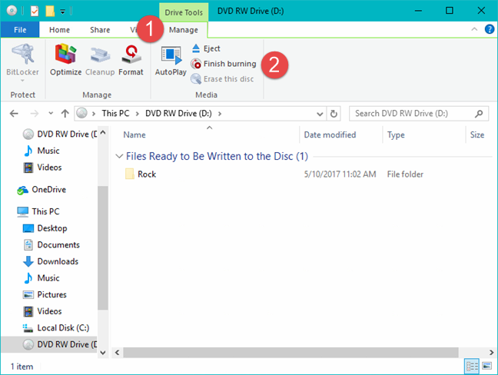498x375 pixels.
Task: Open Desktop in navigation pane
Action: tap(45, 228)
